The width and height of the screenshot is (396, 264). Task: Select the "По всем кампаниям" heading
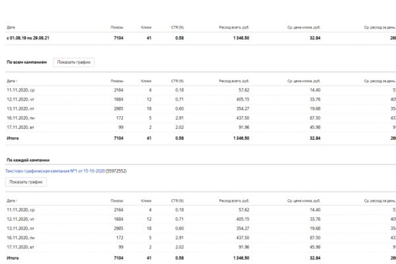[x=27, y=62]
